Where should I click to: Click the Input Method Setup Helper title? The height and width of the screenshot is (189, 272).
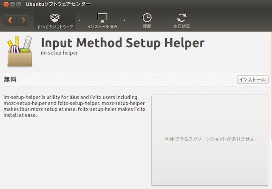tap(123, 43)
